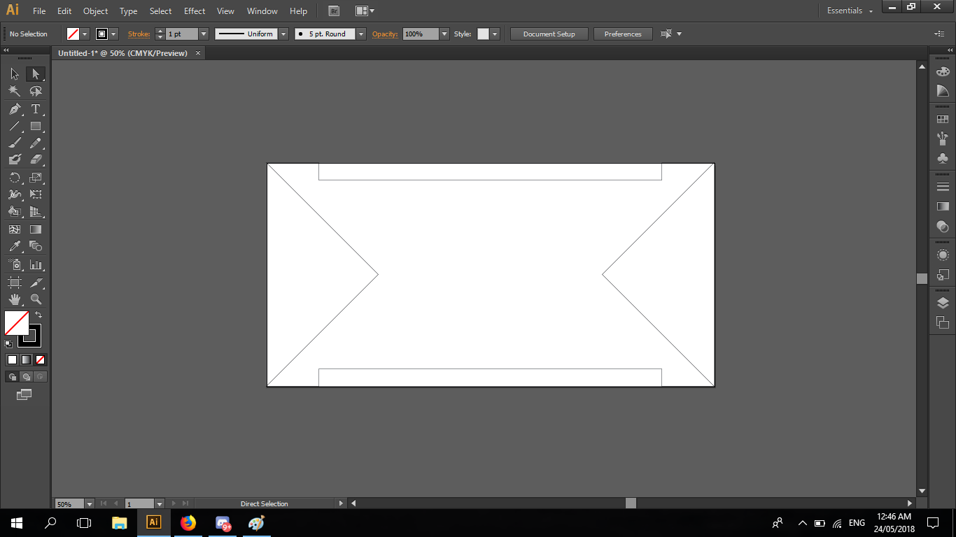Swap fill and stroke colors arrow
This screenshot has width=956, height=537.
(38, 315)
